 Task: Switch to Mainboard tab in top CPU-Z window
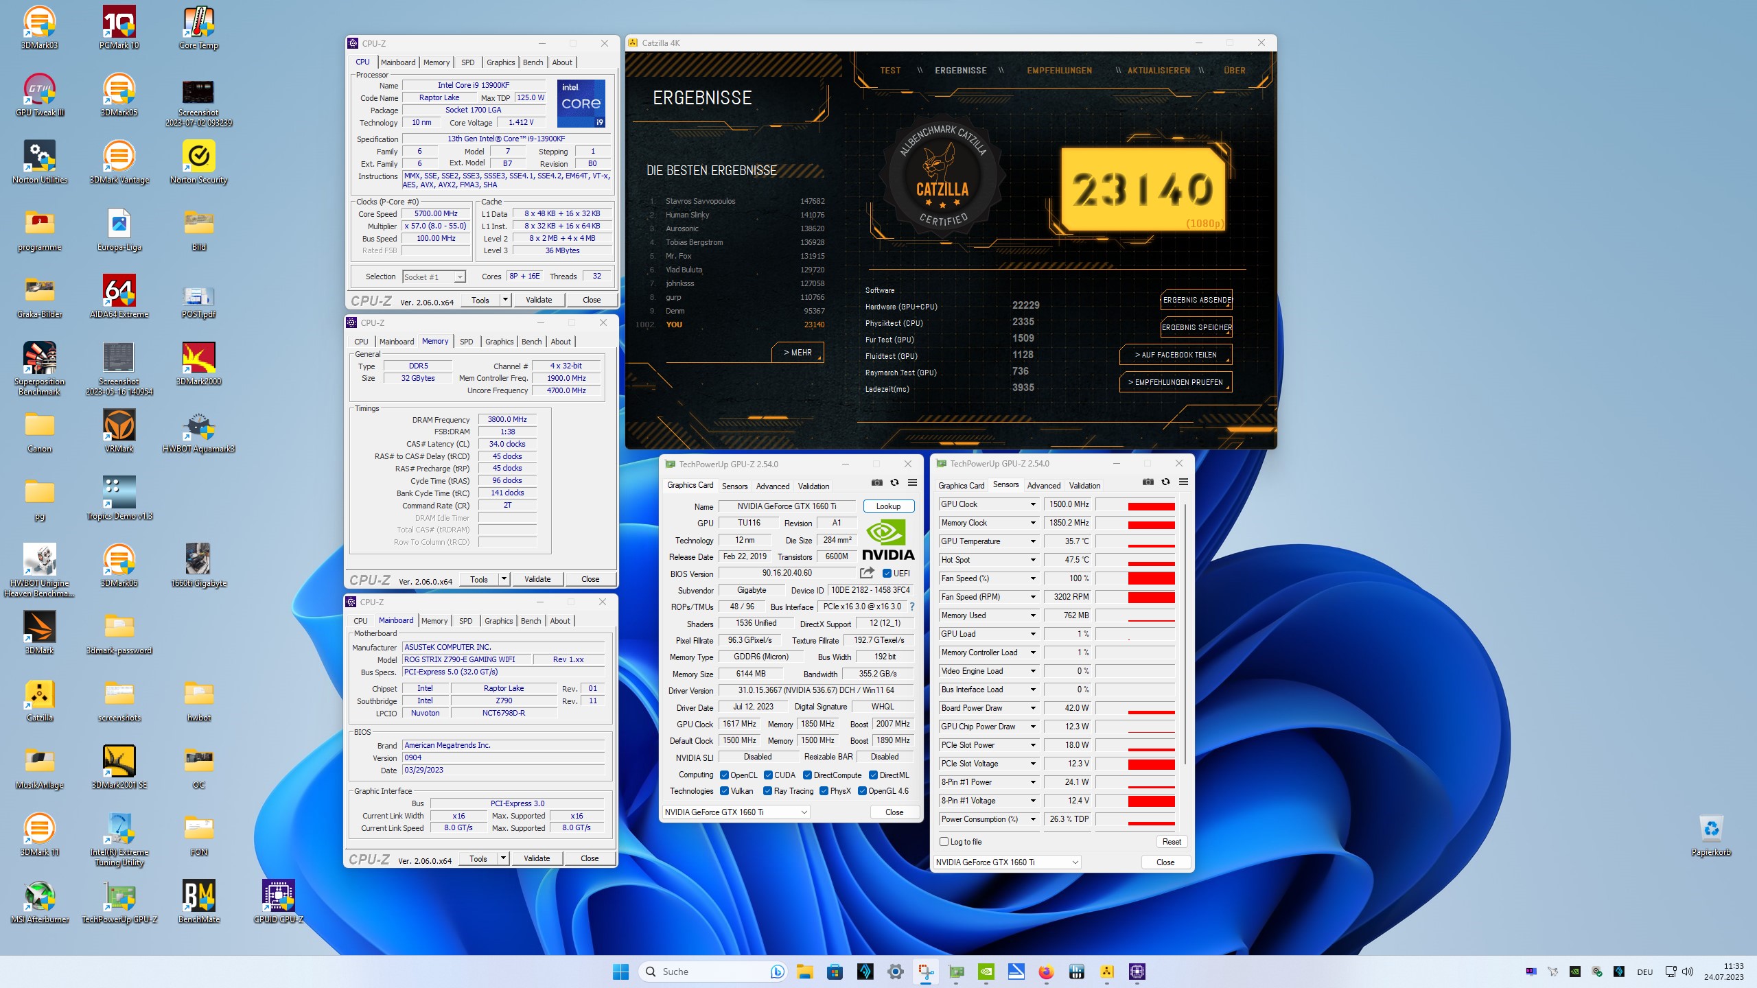(x=398, y=62)
